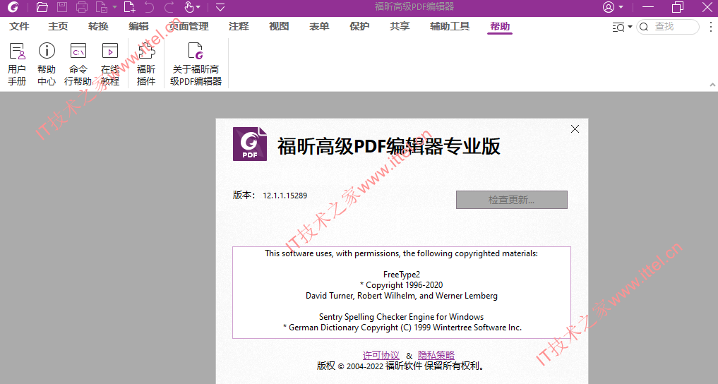Switch to the 保护 tab
The width and height of the screenshot is (718, 384).
(359, 27)
